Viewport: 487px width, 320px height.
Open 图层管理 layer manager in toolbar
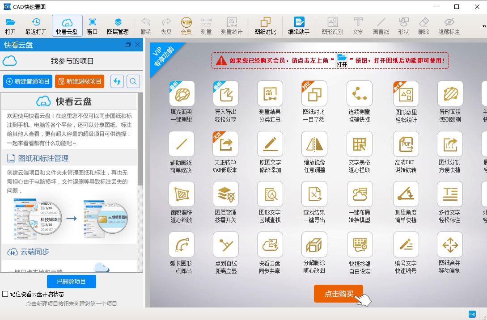point(118,26)
